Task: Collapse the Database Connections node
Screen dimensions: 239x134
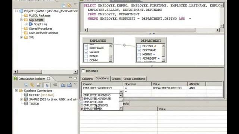Action: (16, 90)
